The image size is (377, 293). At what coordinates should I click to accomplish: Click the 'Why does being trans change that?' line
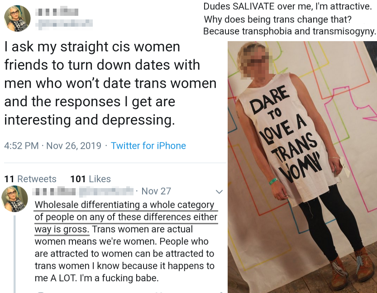278,19
